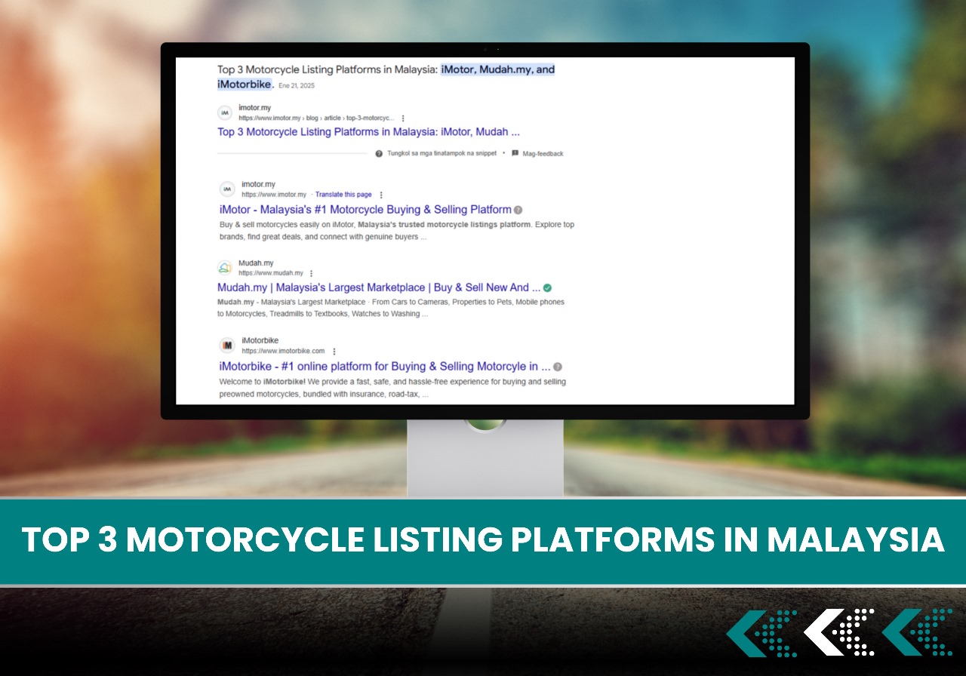Open the options dots beside https://www.imotorbike.com
Image resolution: width=966 pixels, height=676 pixels.
(334, 351)
